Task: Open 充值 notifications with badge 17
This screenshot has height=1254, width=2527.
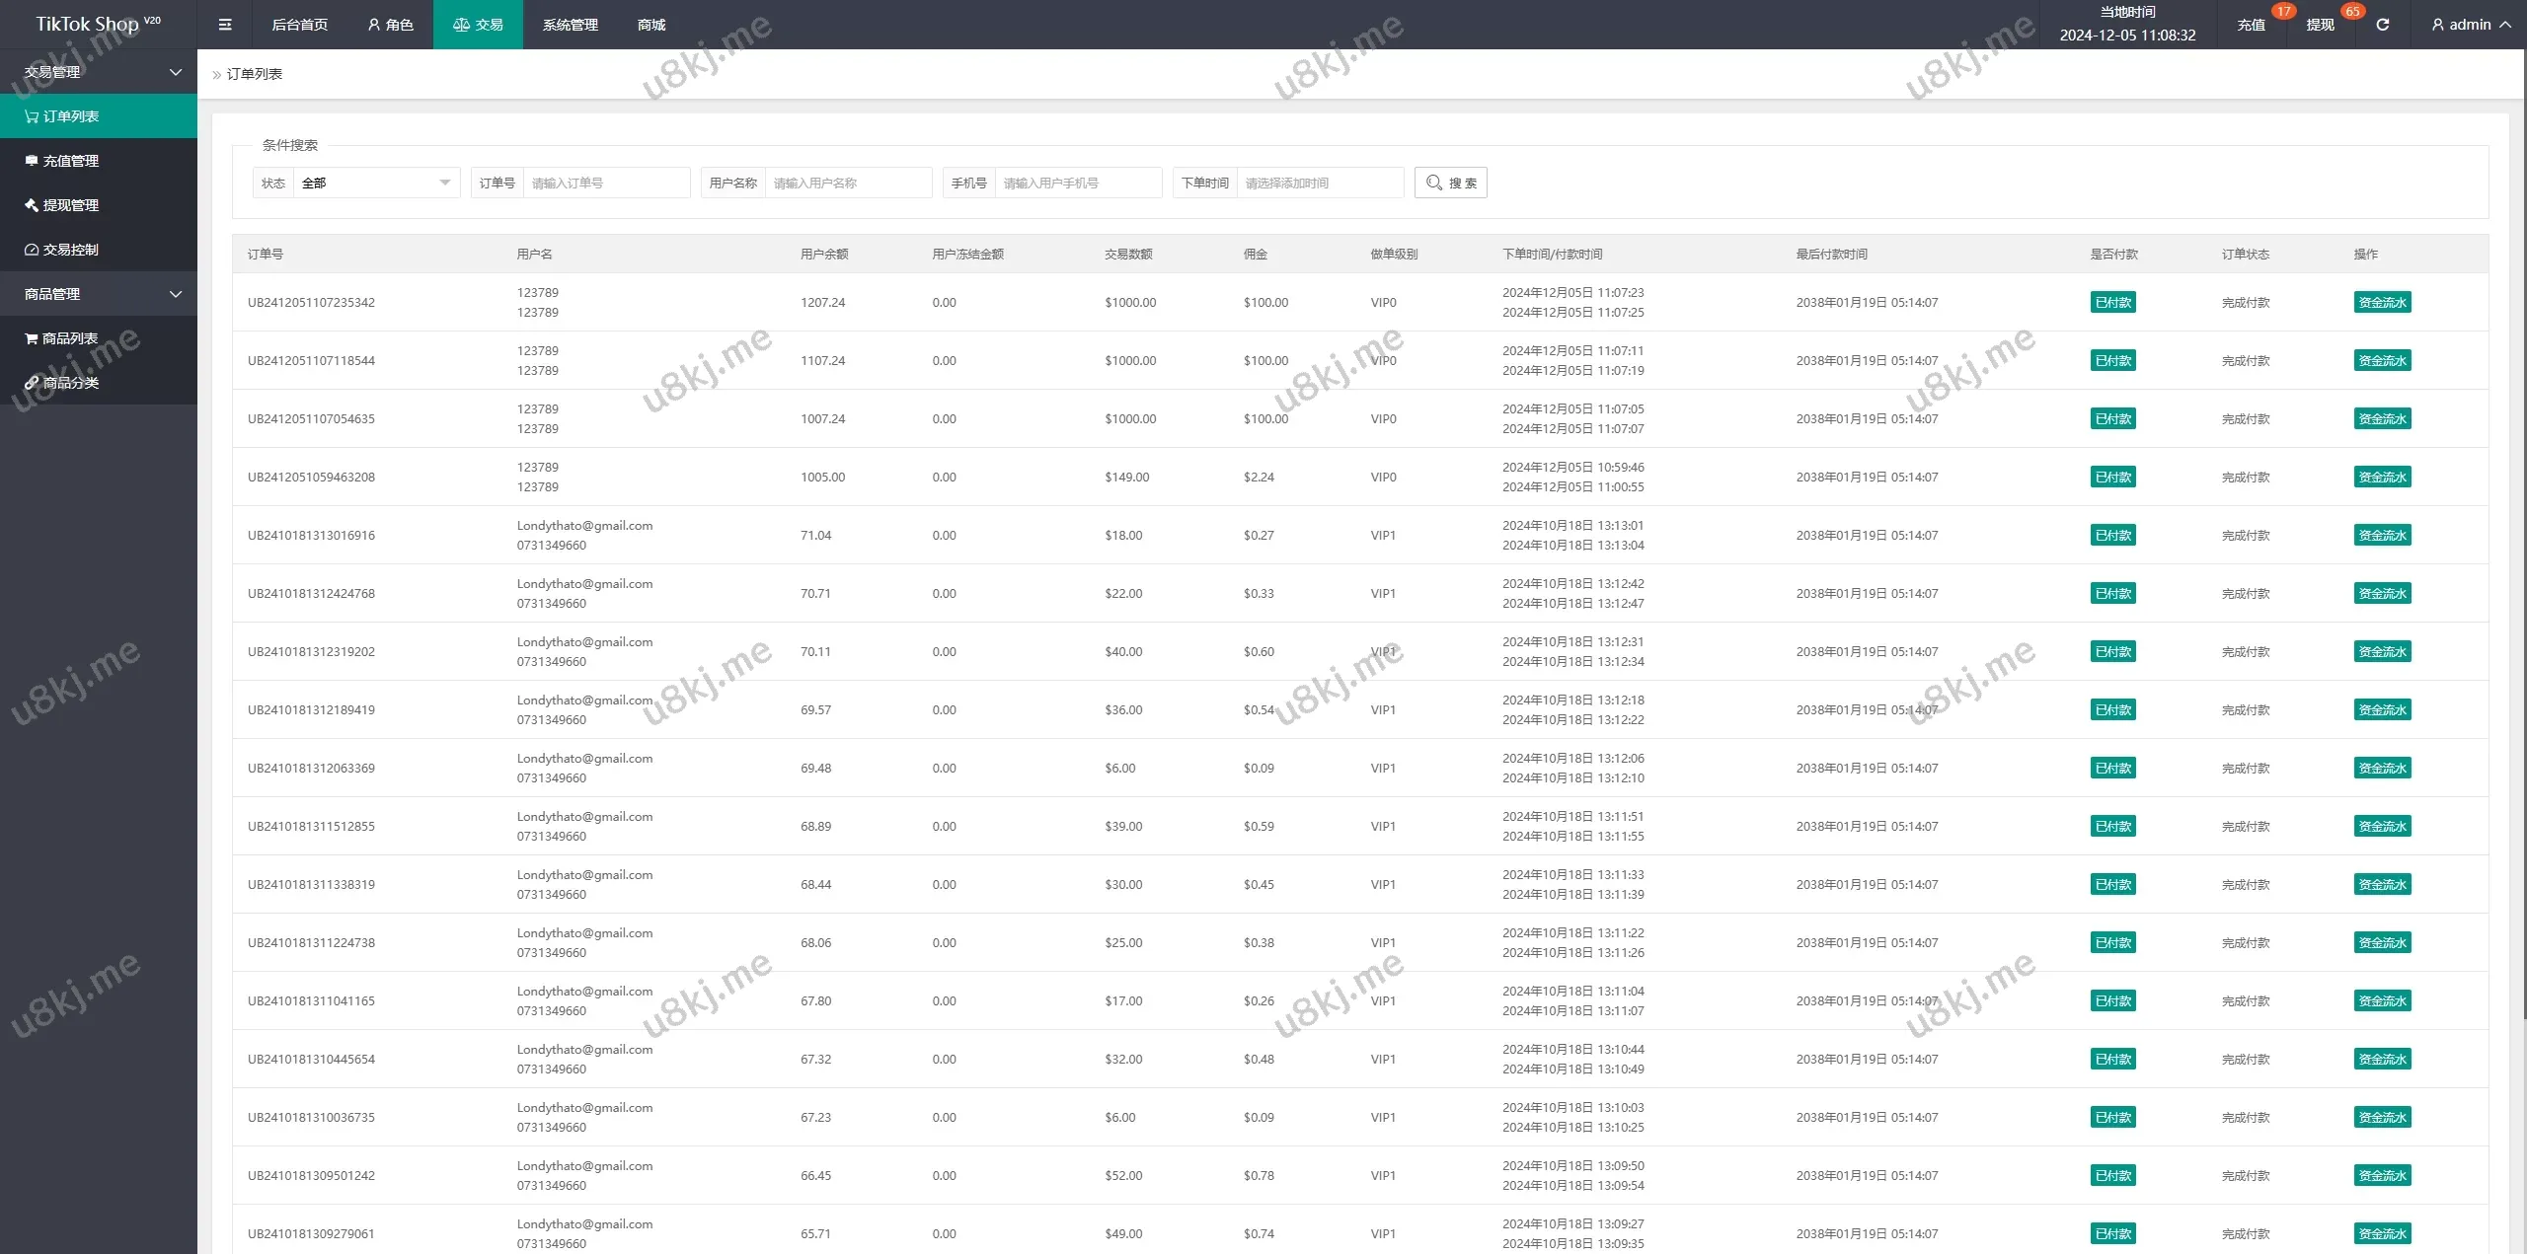Action: (2251, 25)
